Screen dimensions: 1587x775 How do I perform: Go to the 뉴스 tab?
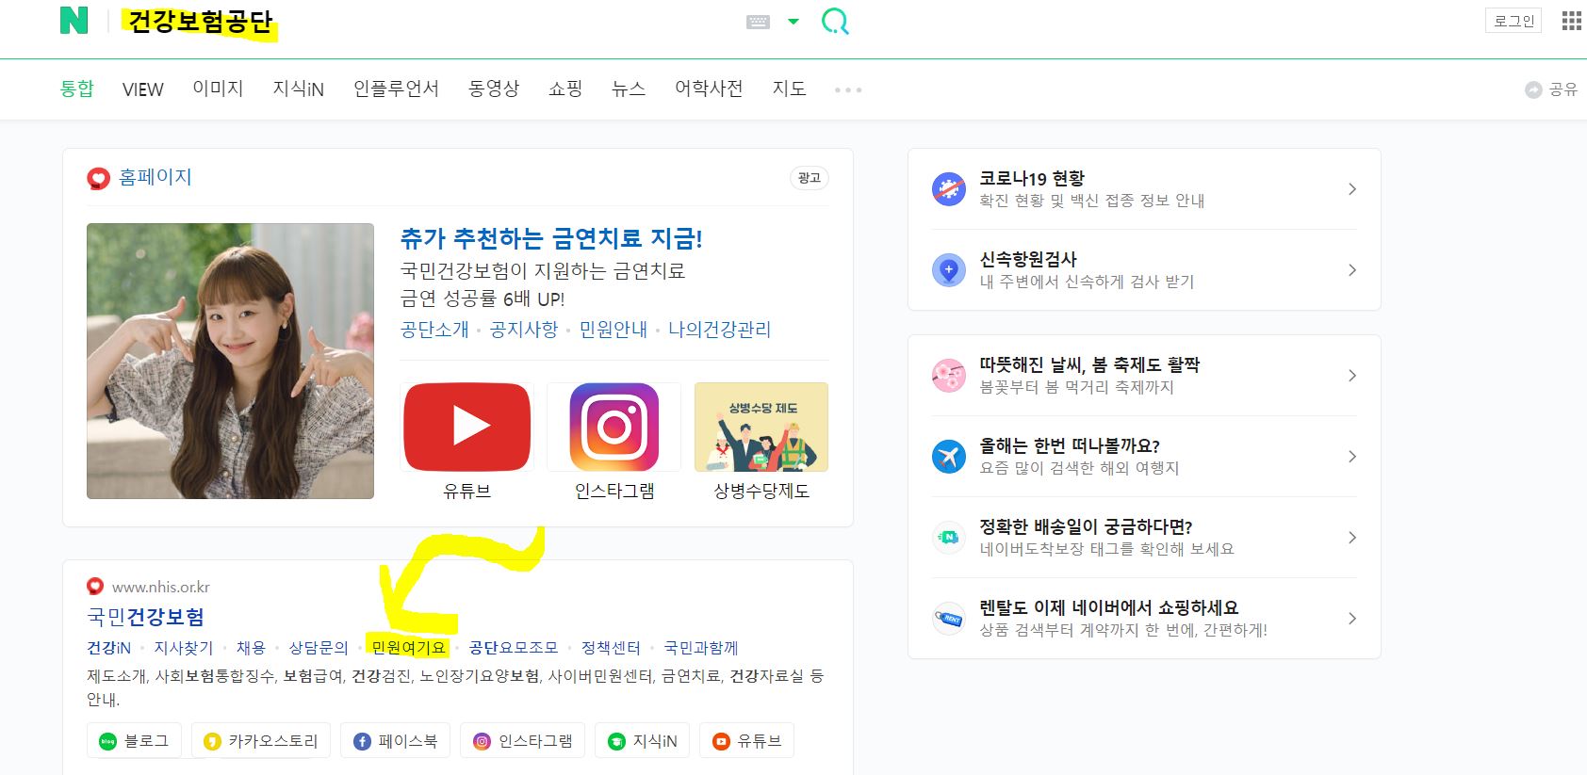click(629, 89)
